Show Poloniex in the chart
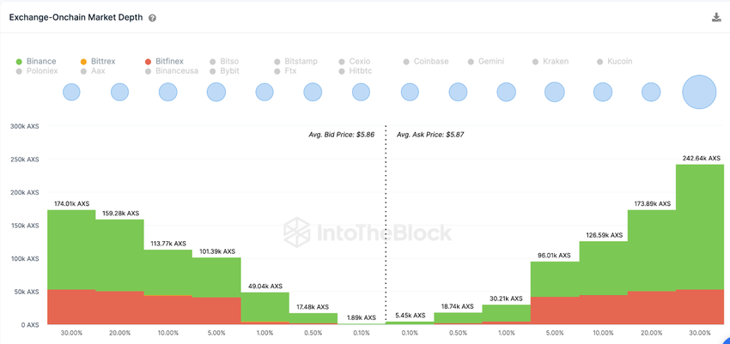This screenshot has height=344, width=730. click(x=41, y=71)
